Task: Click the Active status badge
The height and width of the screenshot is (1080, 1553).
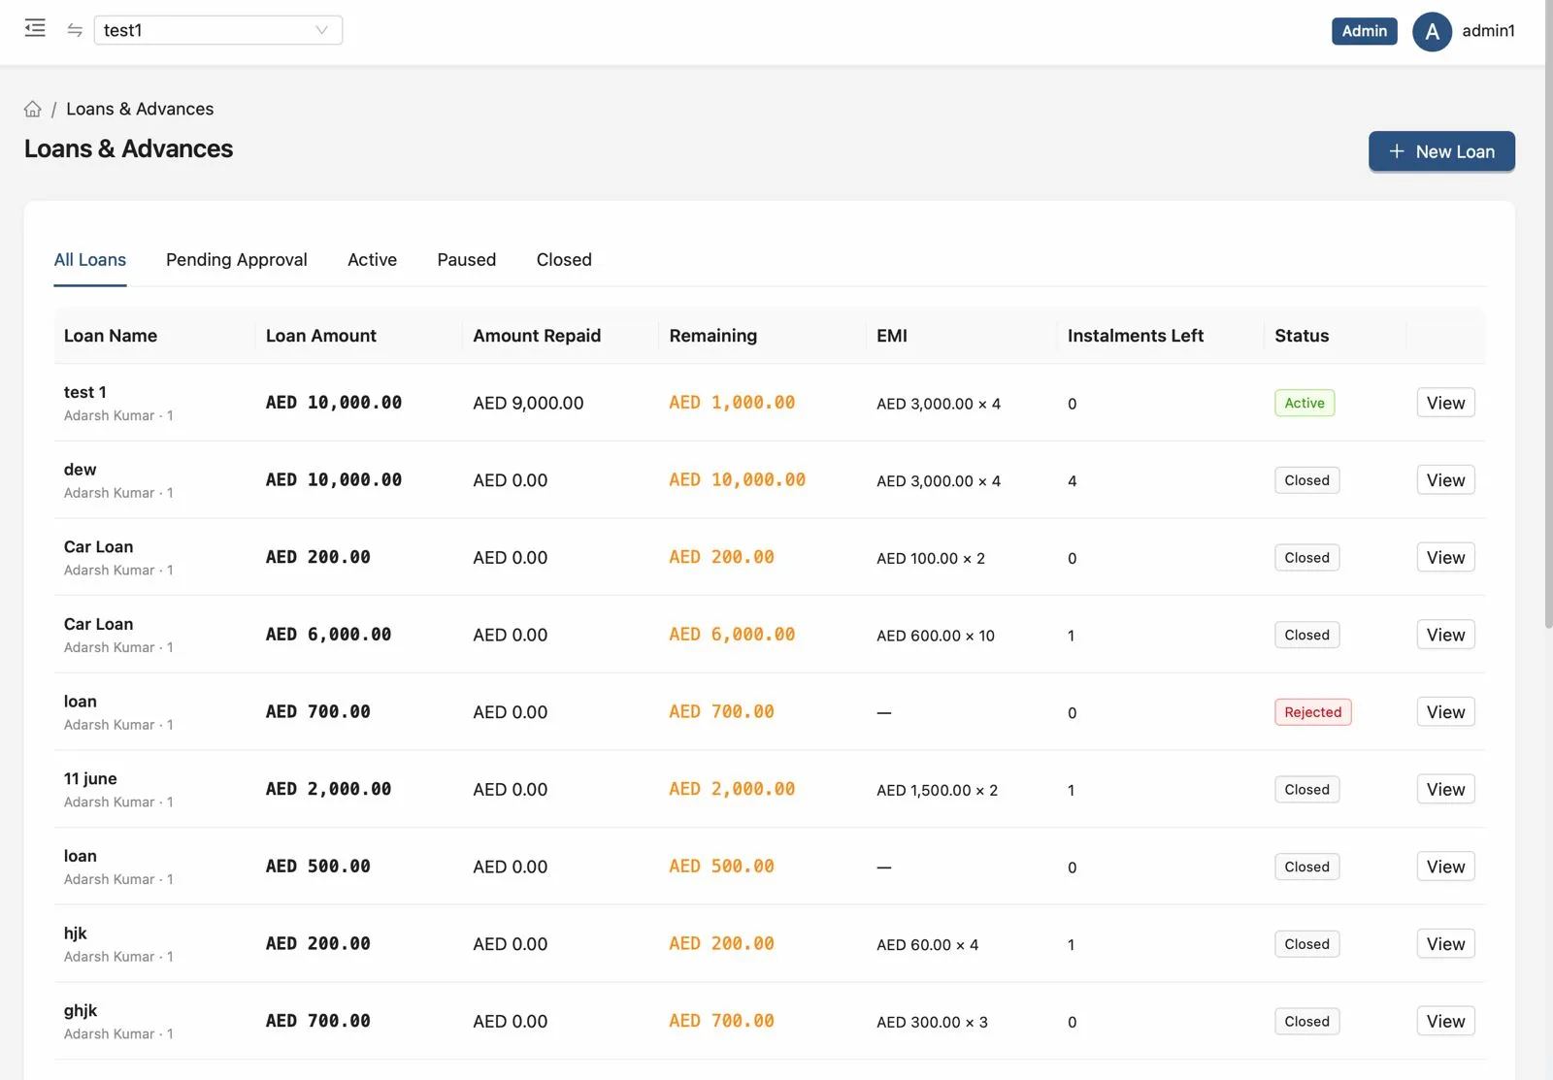Action: pos(1305,403)
